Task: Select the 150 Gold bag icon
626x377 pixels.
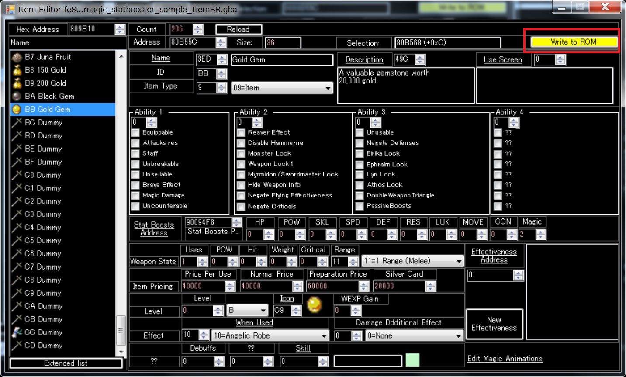Action: 17,70
